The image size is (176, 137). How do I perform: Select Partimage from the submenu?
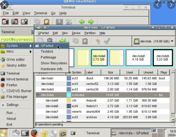coord(51,57)
